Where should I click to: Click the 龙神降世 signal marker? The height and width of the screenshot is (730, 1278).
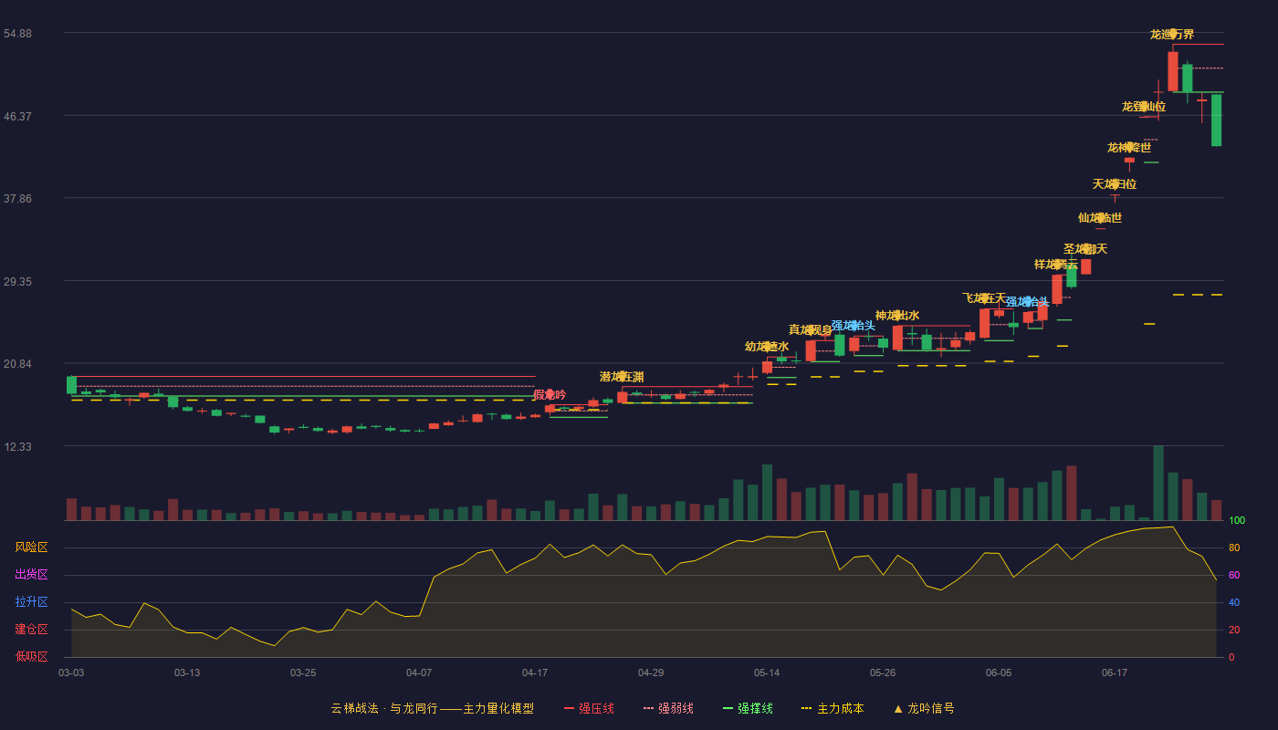[x=1129, y=148]
